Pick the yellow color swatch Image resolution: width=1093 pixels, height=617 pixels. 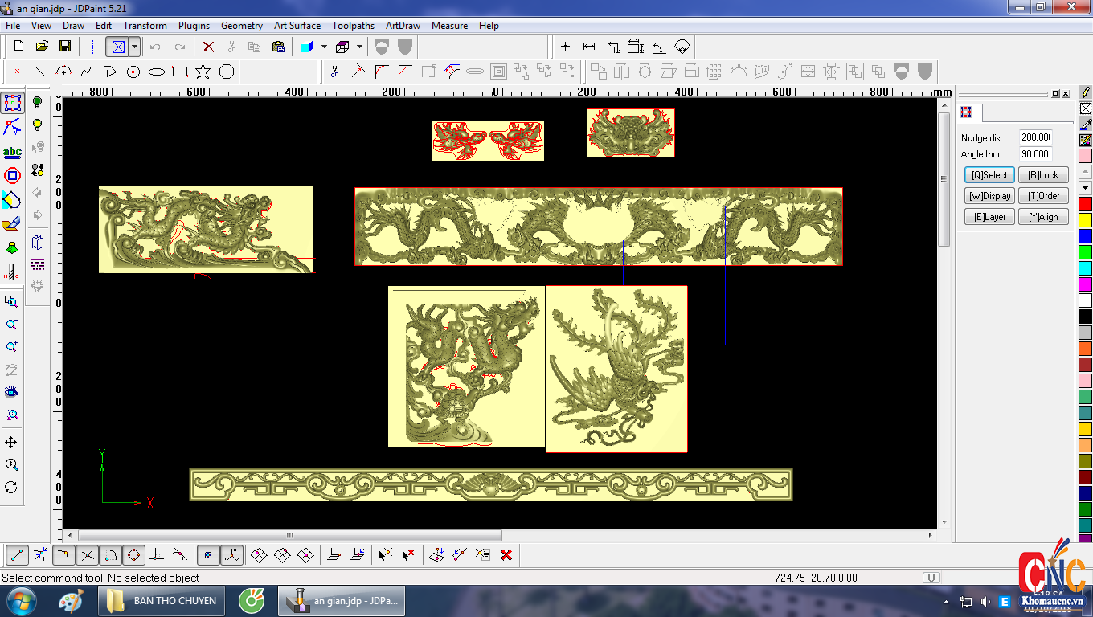pyautogui.click(x=1085, y=219)
